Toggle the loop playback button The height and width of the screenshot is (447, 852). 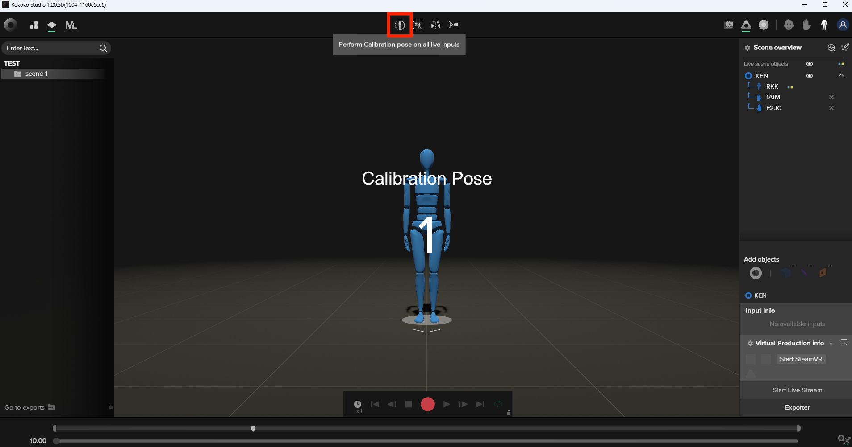pos(498,404)
